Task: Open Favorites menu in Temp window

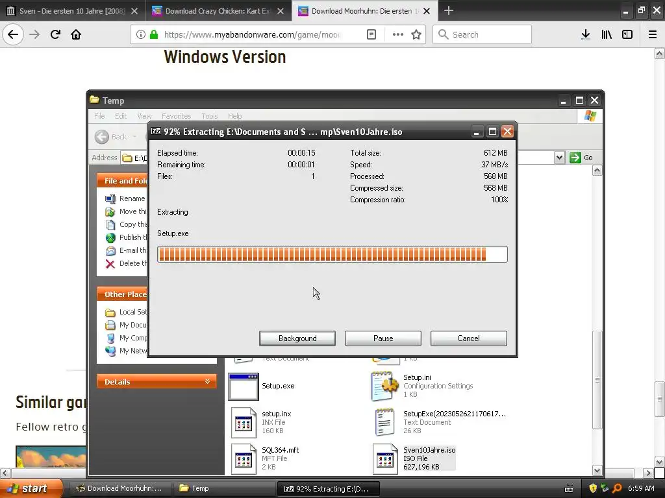Action: (176, 116)
